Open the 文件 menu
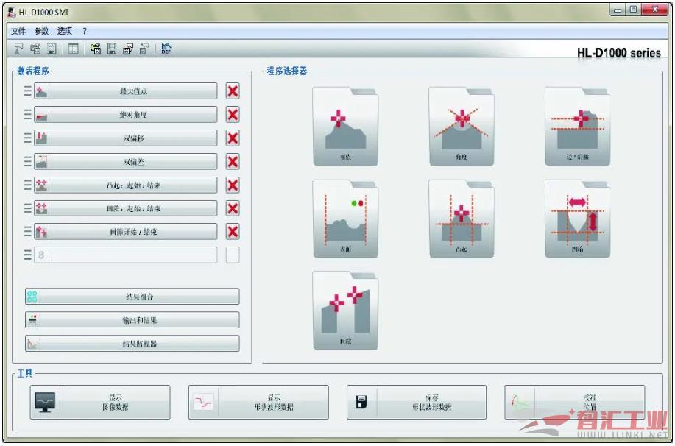The width and height of the screenshot is (675, 446). coord(18,31)
